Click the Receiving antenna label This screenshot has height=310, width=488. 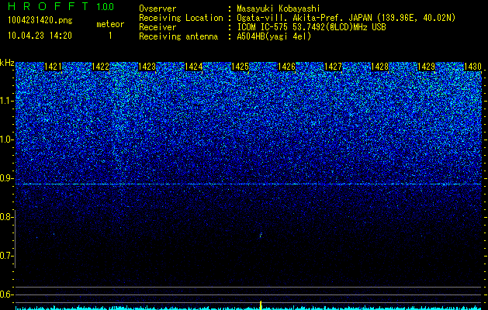pyautogui.click(x=178, y=36)
